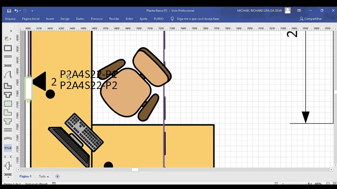Image resolution: width=337 pixels, height=189 pixels.
Task: Undo the last action
Action: tap(16, 10)
